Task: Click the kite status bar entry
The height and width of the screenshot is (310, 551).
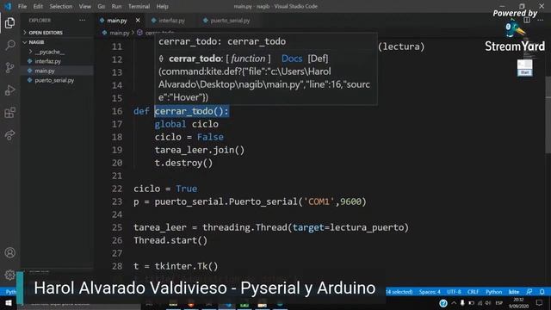Action: point(514,292)
